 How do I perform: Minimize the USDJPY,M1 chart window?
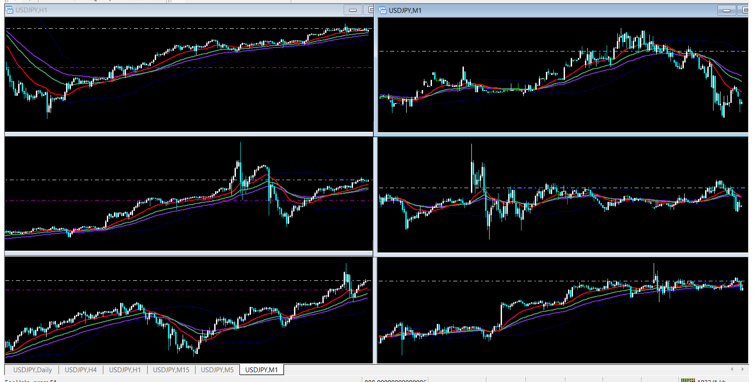point(726,11)
